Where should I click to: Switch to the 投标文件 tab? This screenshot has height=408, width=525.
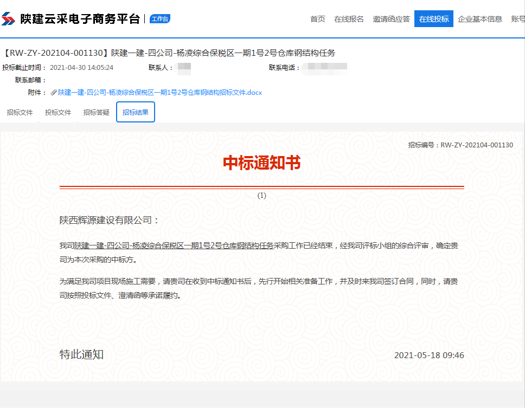coord(58,113)
